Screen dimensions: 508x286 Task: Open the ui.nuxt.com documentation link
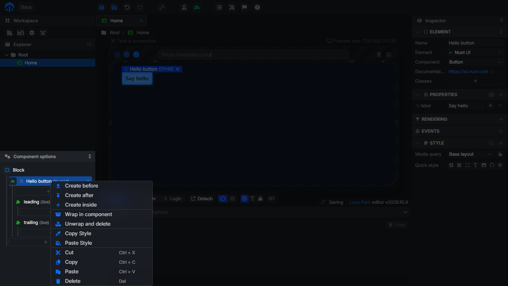tap(471, 71)
